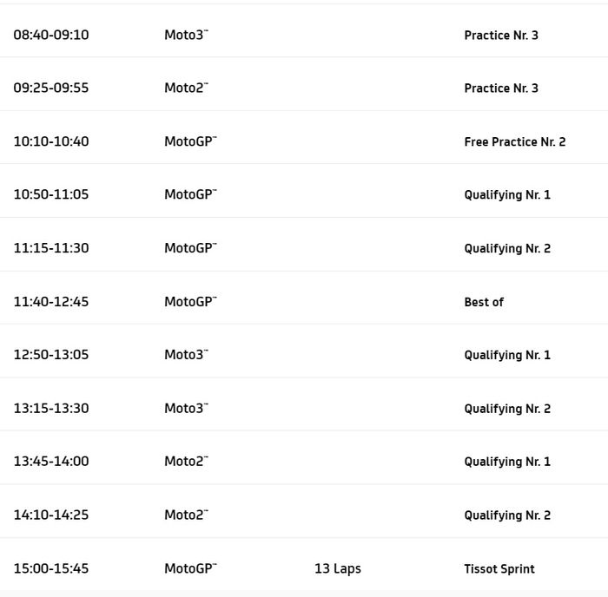608x597 pixels.
Task: Open Moto2 Qualifying Nr. 2 session
Action: point(507,515)
